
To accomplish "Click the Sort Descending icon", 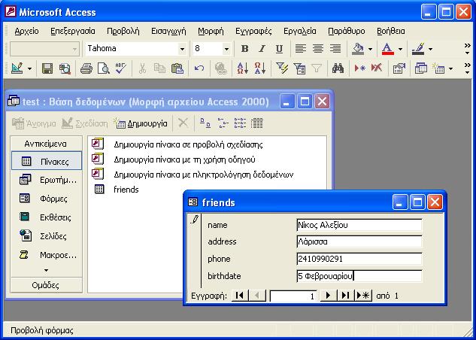I will click(260, 68).
